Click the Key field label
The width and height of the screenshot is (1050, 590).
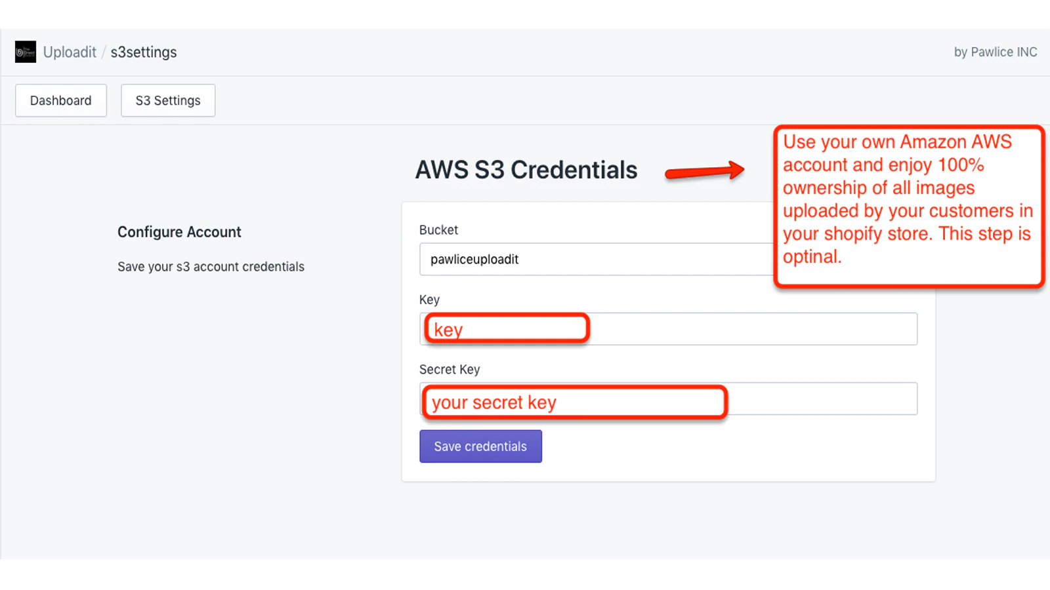coord(429,300)
